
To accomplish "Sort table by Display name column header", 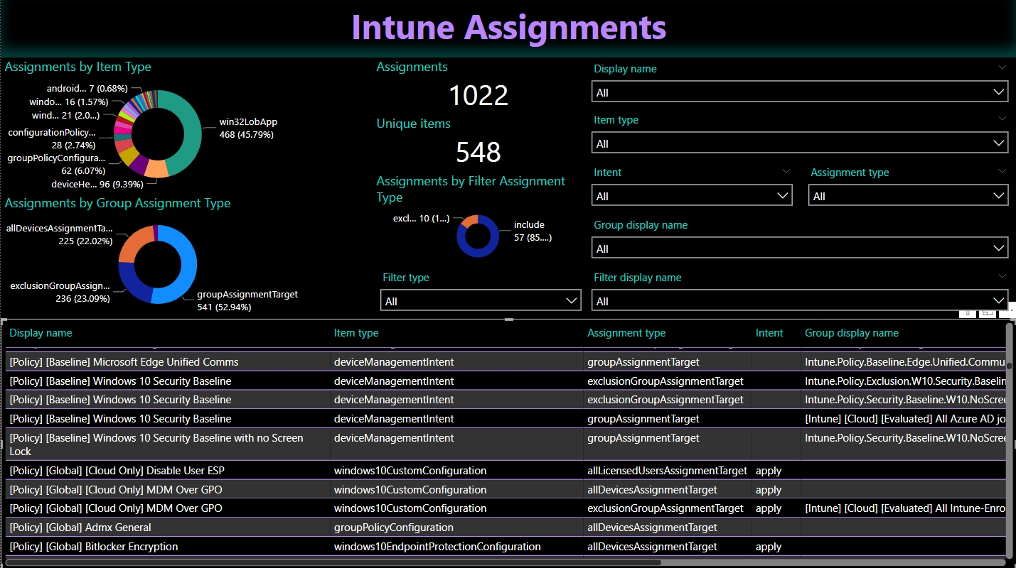I will [41, 333].
